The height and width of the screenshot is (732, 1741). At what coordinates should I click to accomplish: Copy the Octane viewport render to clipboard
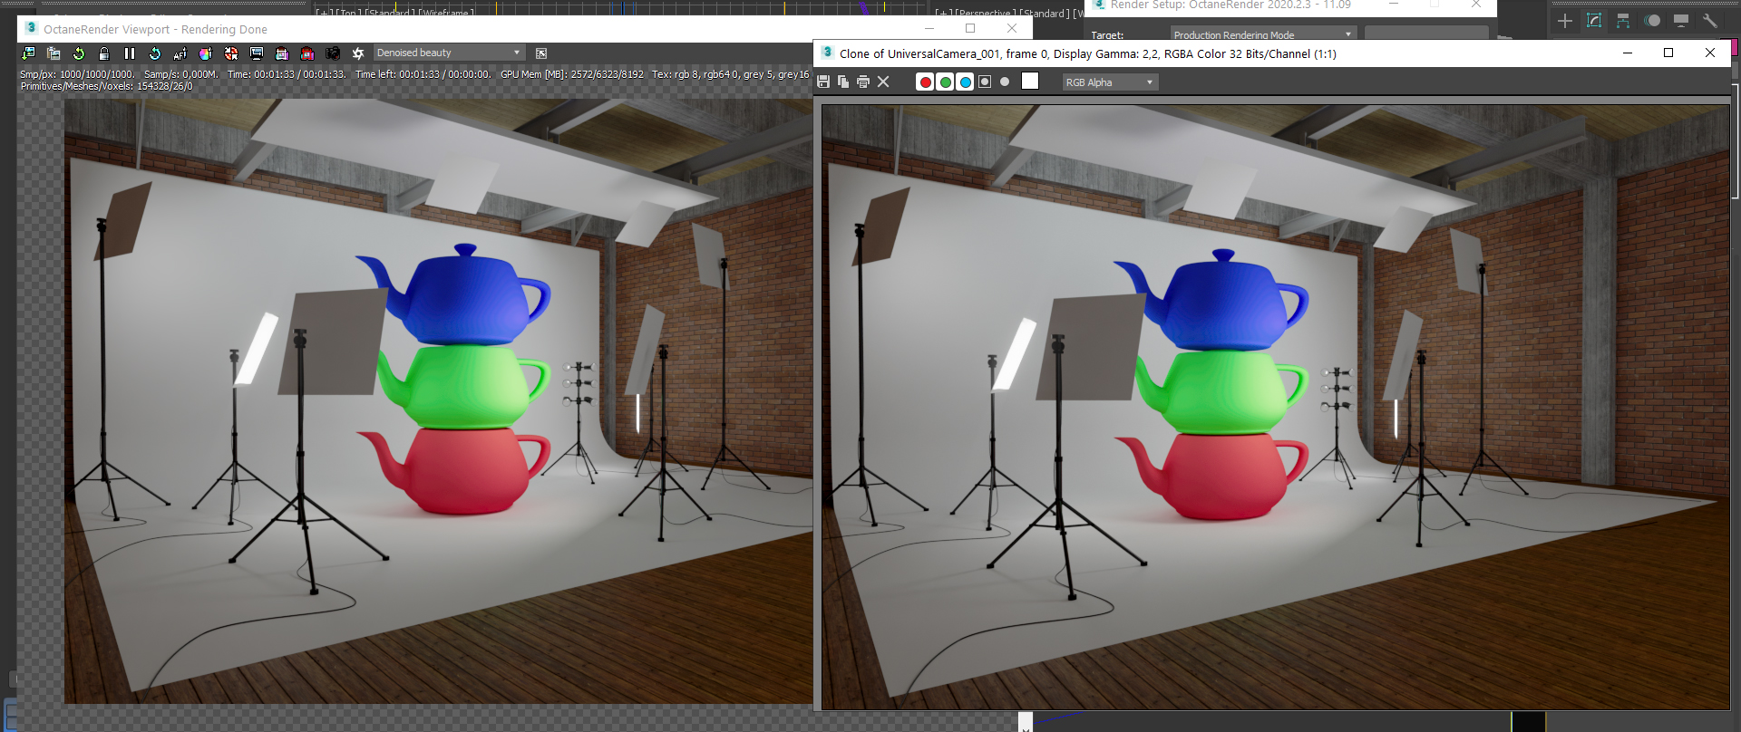[53, 53]
